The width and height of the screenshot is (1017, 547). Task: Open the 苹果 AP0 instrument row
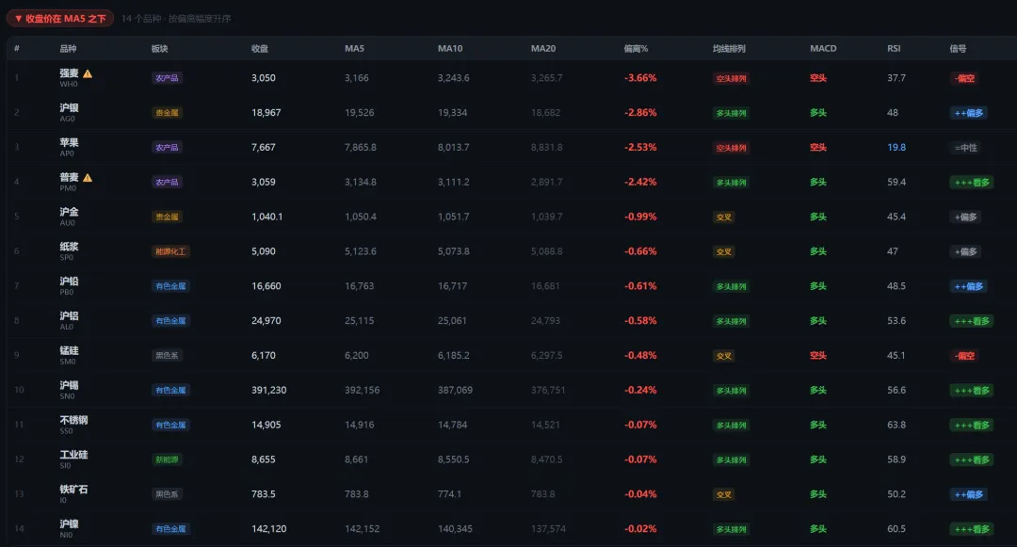pyautogui.click(x=69, y=147)
